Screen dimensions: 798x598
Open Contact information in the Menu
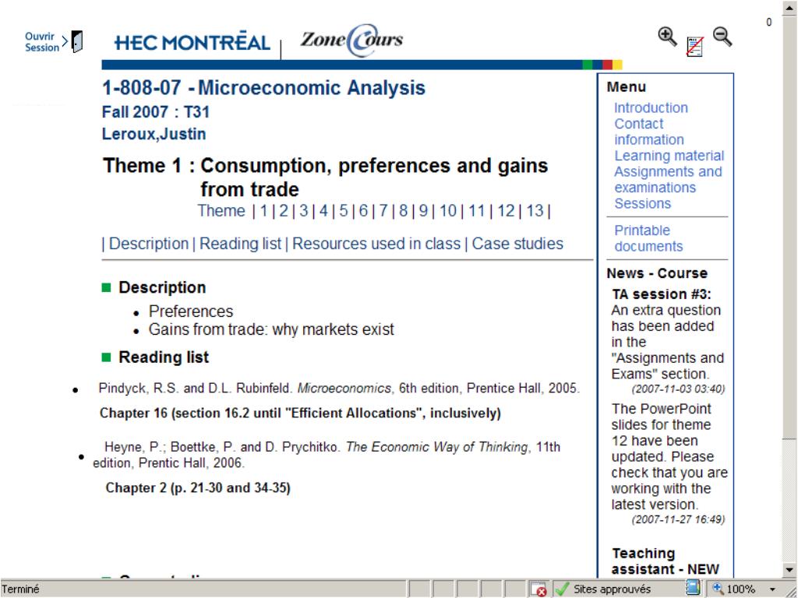coord(649,132)
